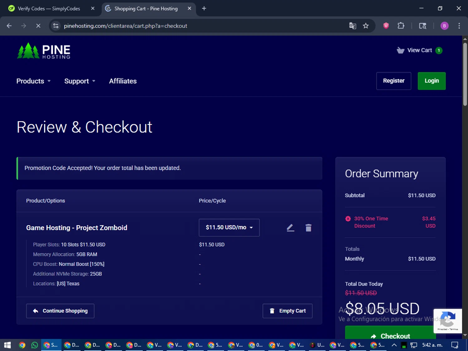This screenshot has width=468, height=351.
Task: Open pinned Chrome icon in taskbar
Action: tap(22, 345)
